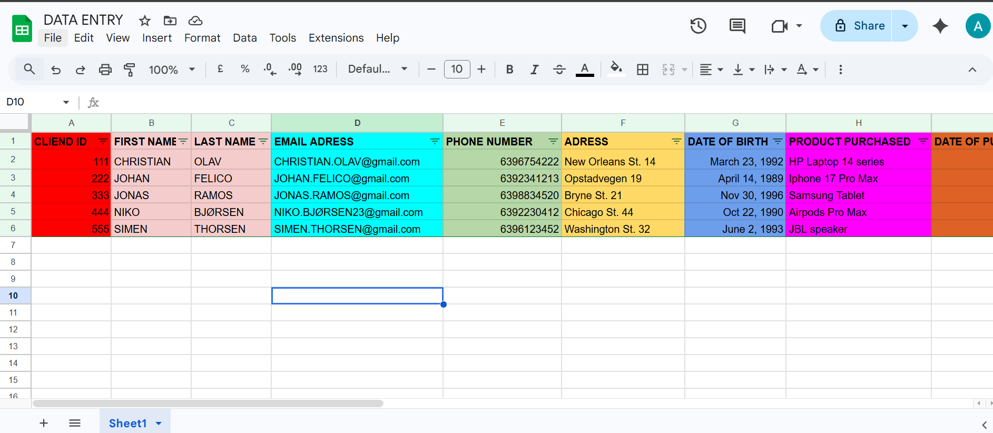This screenshot has height=433, width=993.
Task: Toggle filter on FIRST NAME column
Action: pyautogui.click(x=183, y=142)
